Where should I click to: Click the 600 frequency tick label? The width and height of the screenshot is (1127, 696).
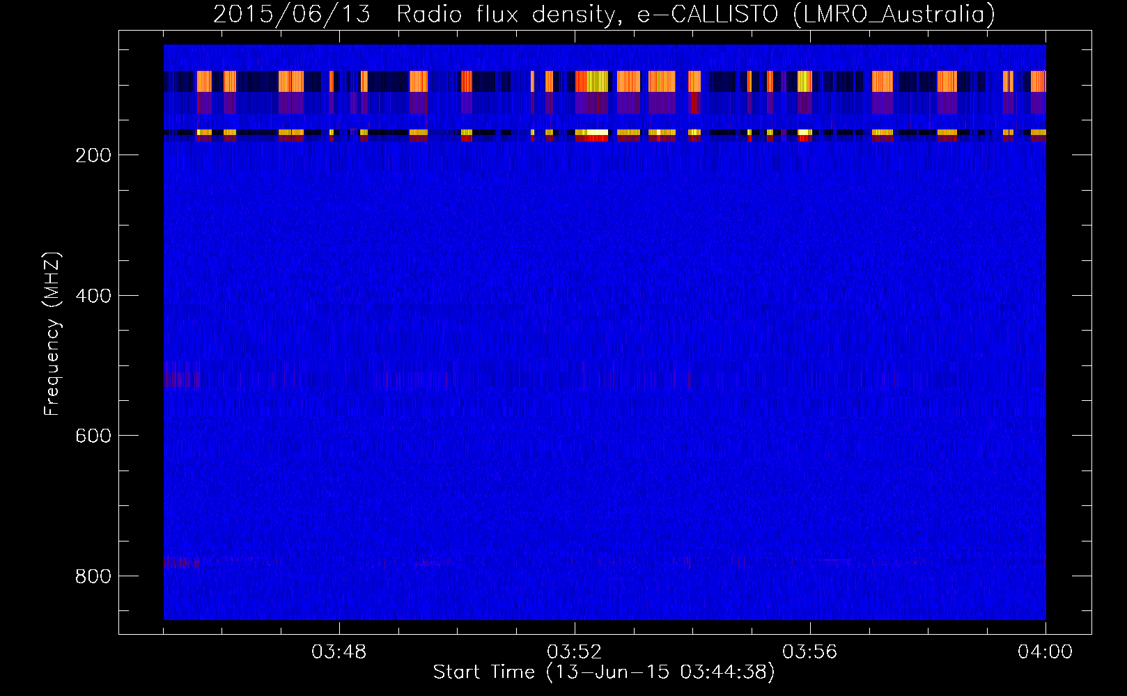point(93,436)
